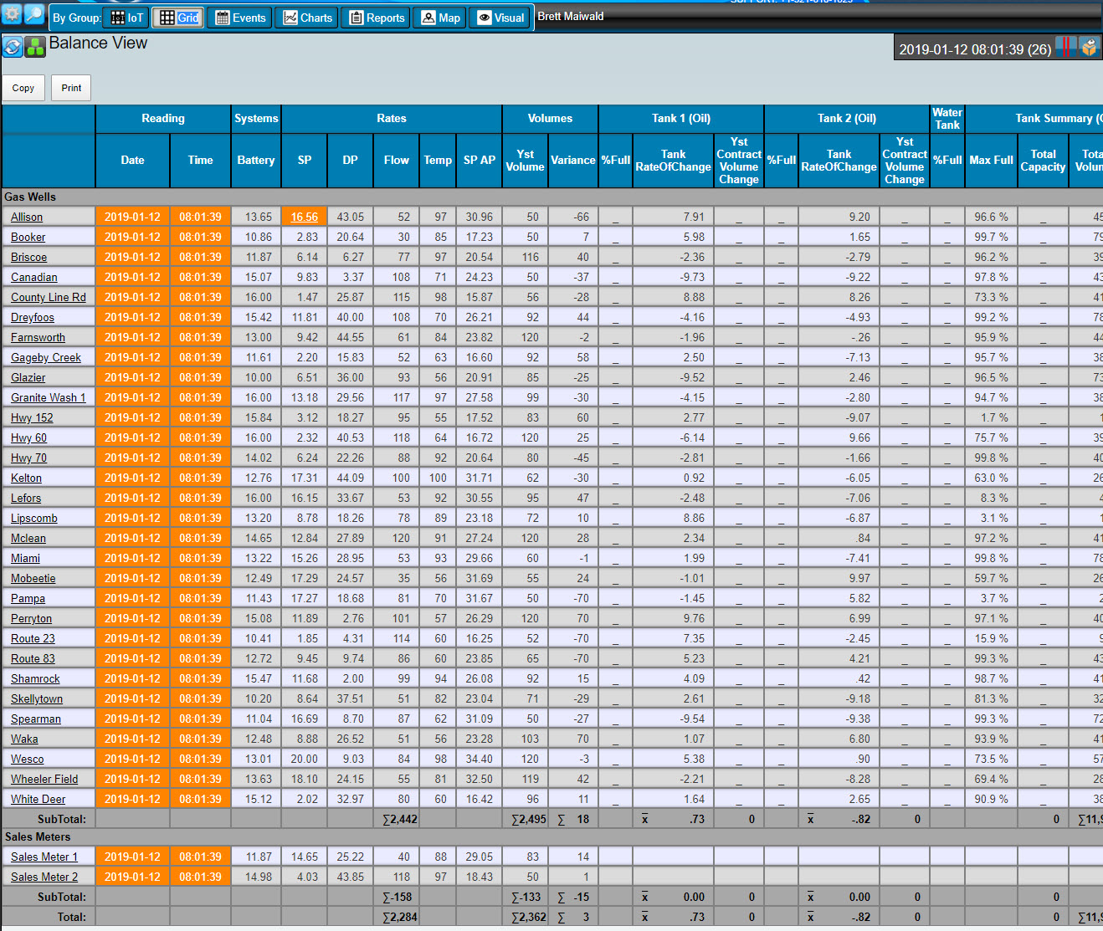Open the Skellytown well link
1103x931 pixels.
37,698
